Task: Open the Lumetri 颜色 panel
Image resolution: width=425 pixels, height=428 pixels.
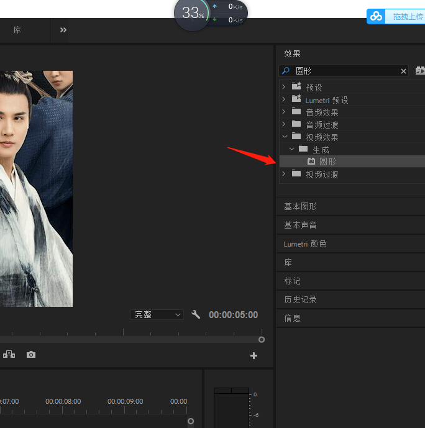Action: coord(304,244)
